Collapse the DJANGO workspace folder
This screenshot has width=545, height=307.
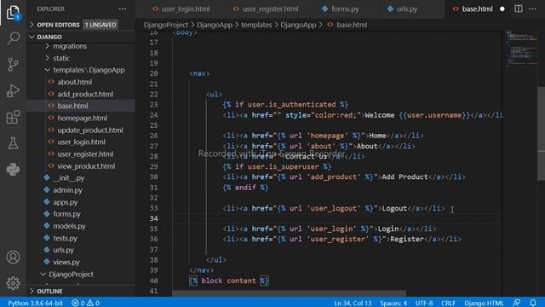(x=49, y=37)
